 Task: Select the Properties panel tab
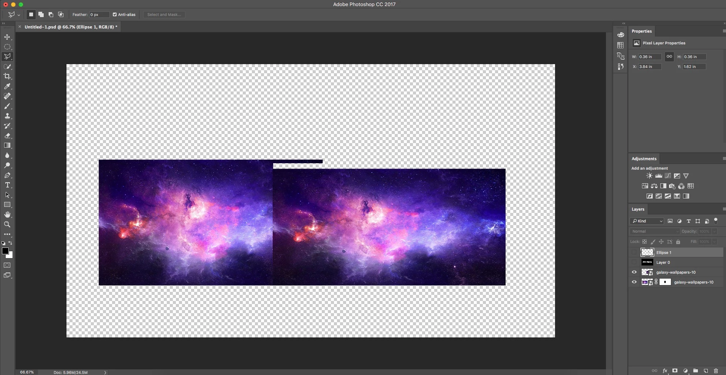click(642, 31)
